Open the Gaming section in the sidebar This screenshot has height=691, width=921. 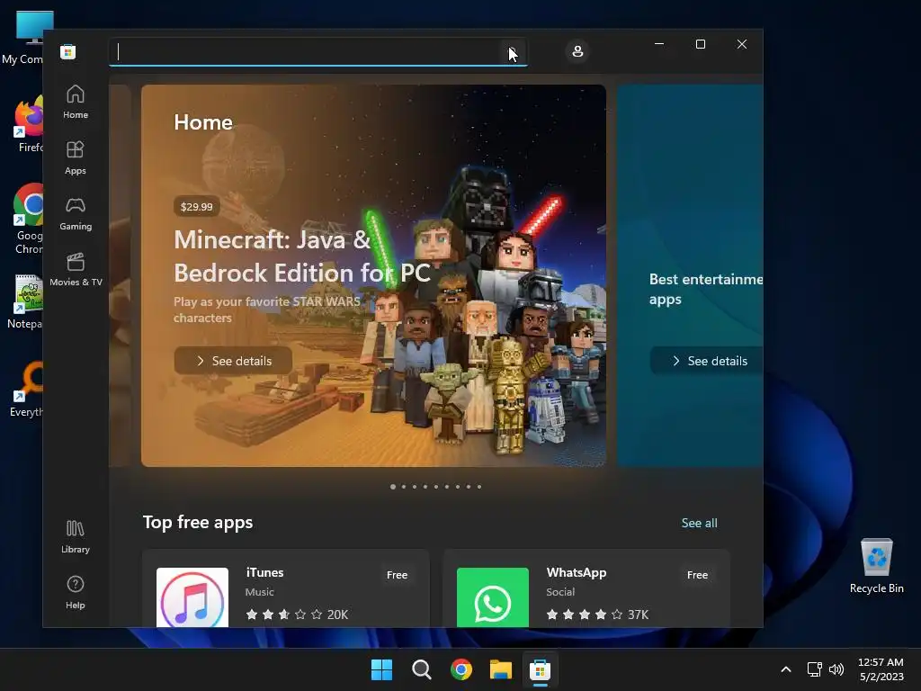pyautogui.click(x=76, y=213)
